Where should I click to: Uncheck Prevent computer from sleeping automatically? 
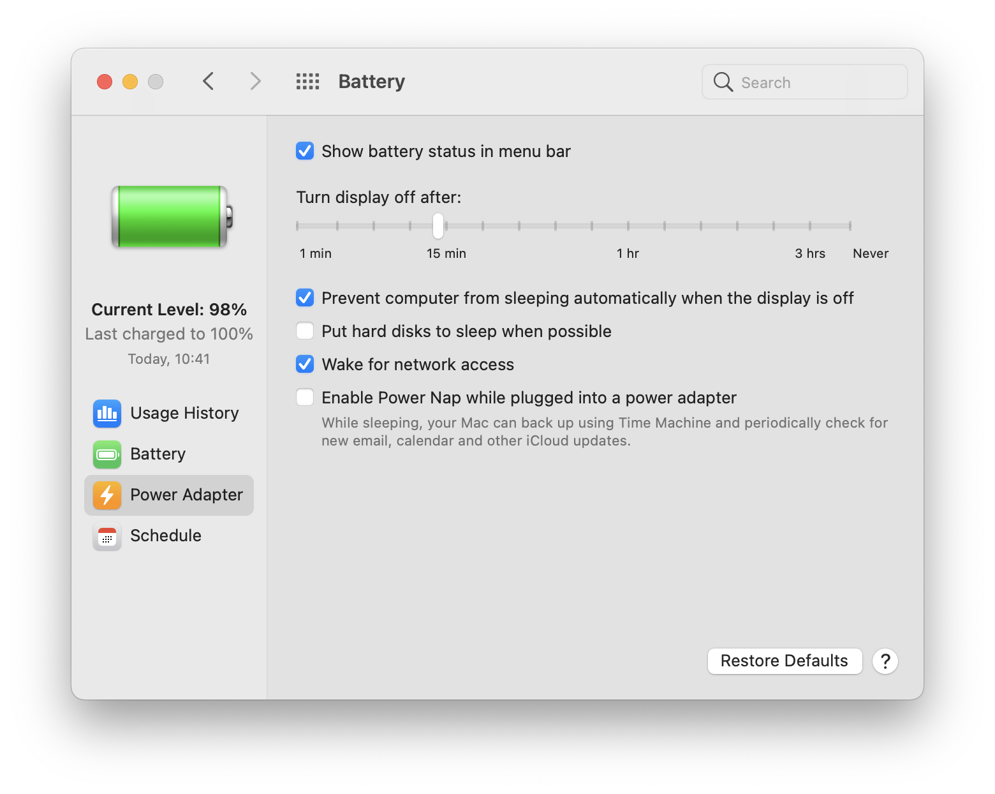pos(305,297)
